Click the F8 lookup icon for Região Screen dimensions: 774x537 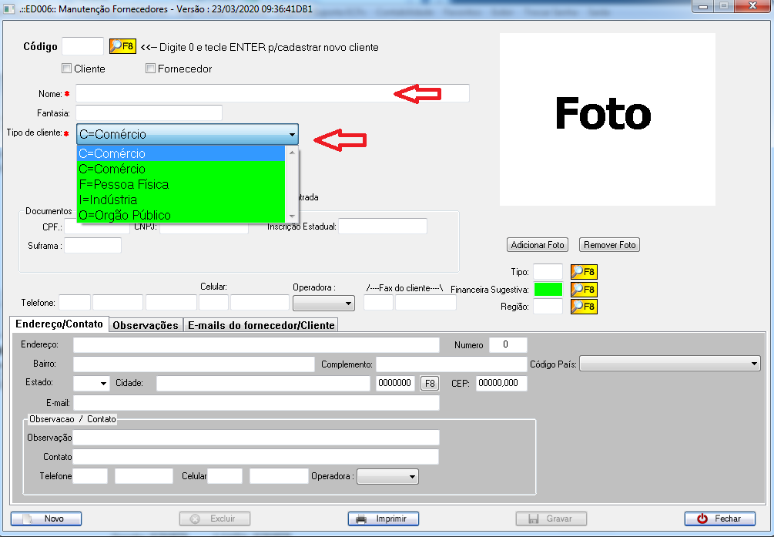click(583, 307)
